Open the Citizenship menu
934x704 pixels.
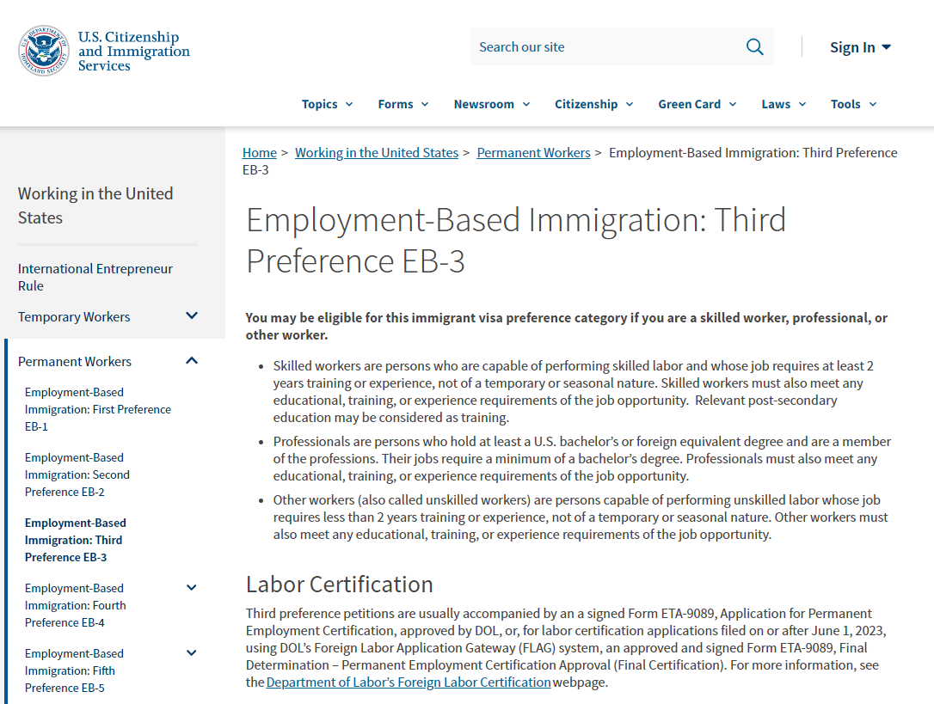pos(593,104)
